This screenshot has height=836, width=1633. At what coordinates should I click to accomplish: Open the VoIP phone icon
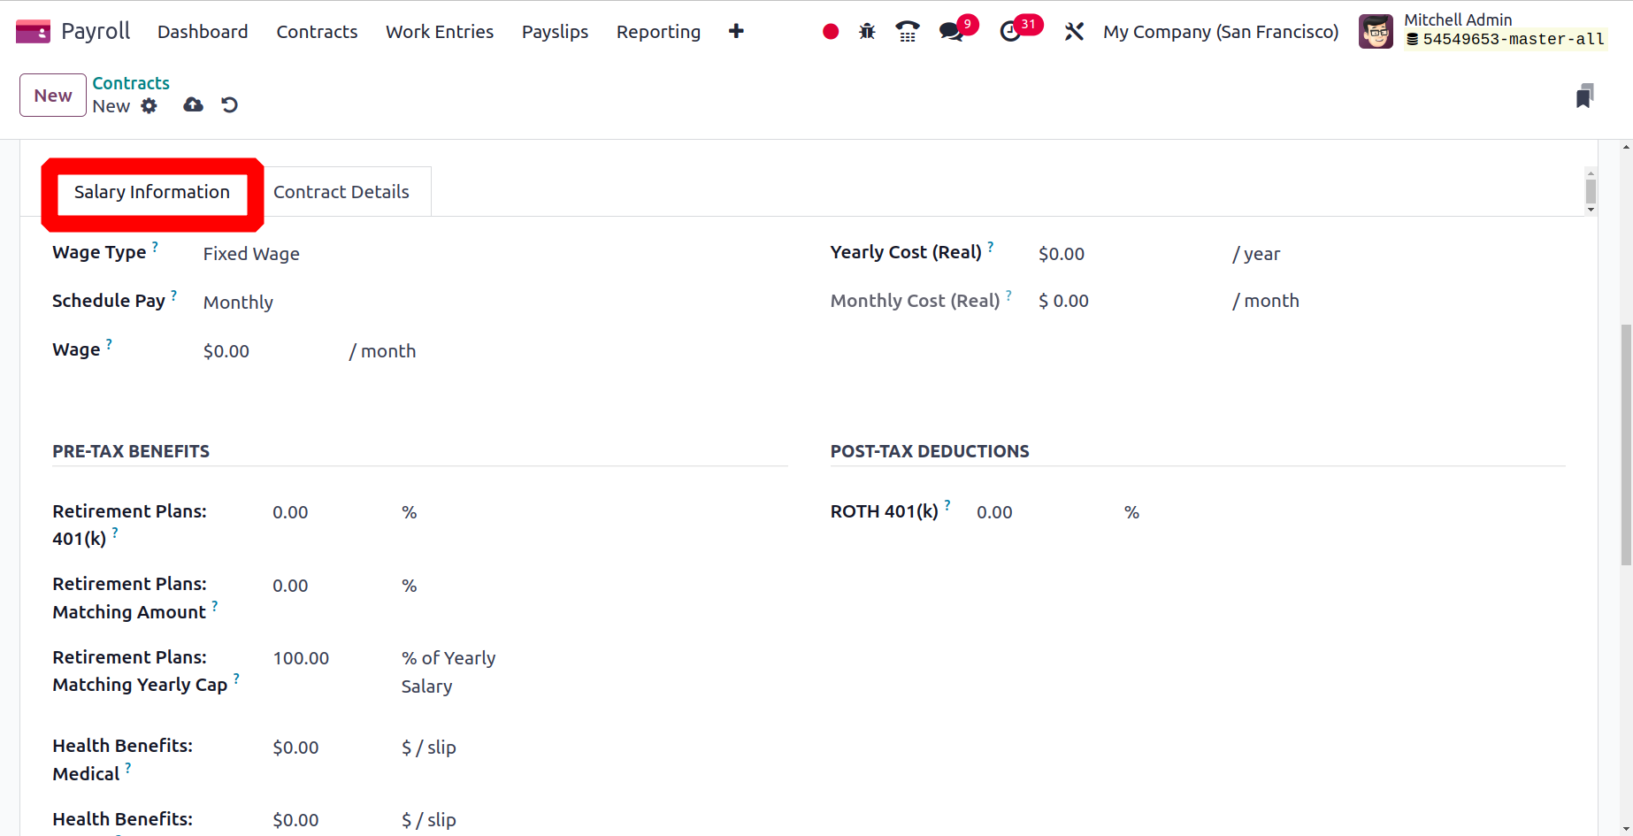point(907,32)
